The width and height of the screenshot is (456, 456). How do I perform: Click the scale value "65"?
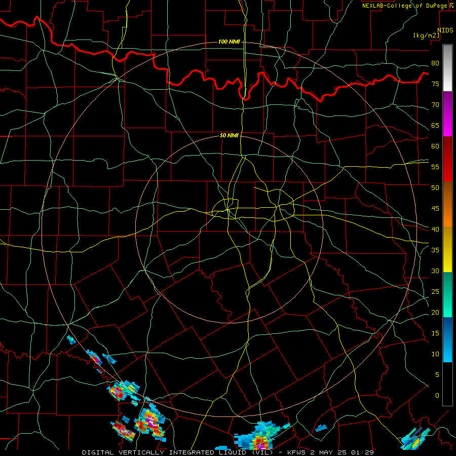point(435,125)
